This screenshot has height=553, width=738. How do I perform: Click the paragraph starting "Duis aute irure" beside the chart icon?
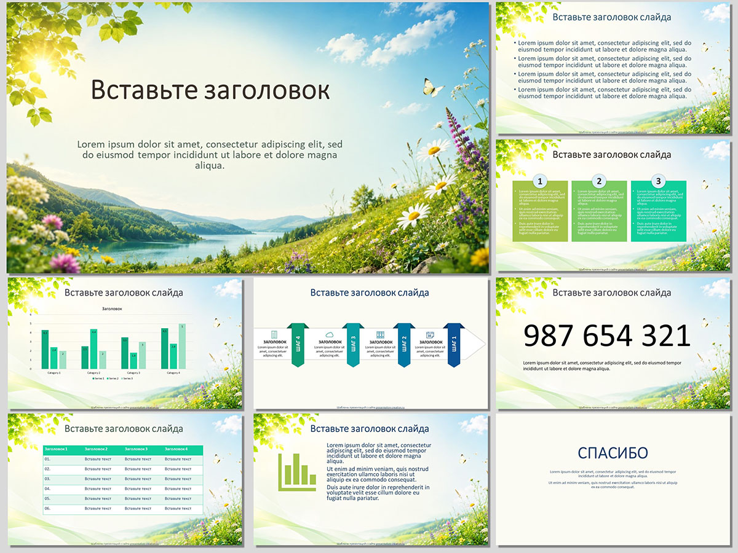coord(378,492)
